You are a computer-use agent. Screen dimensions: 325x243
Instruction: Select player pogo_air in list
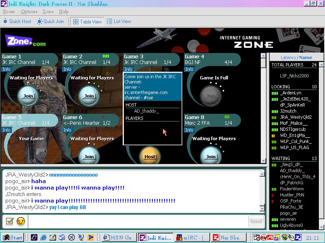click(x=288, y=213)
